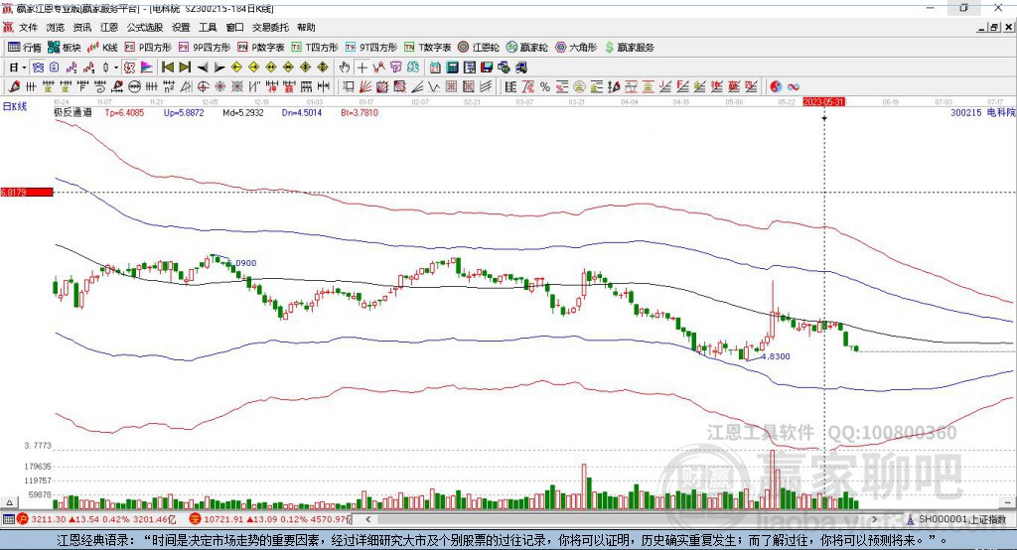
Task: Click the blue infinity loop icon
Action: pos(794,87)
